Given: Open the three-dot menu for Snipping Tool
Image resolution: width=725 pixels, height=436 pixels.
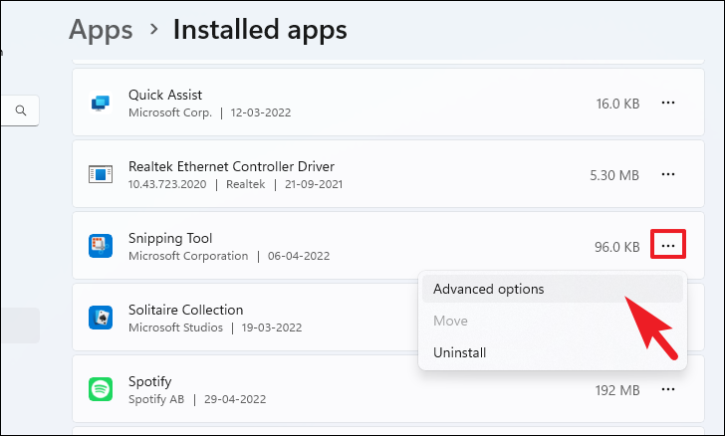Looking at the screenshot, I should (668, 245).
